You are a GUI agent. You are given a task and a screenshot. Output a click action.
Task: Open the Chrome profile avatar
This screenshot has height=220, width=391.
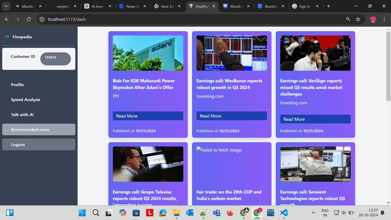coord(373,19)
